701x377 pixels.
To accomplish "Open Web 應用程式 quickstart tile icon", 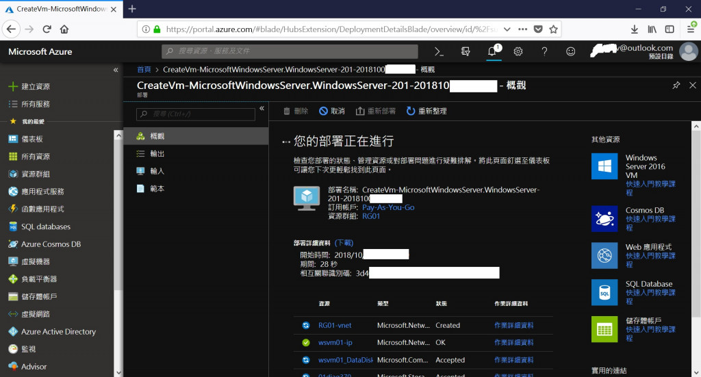I will point(604,255).
